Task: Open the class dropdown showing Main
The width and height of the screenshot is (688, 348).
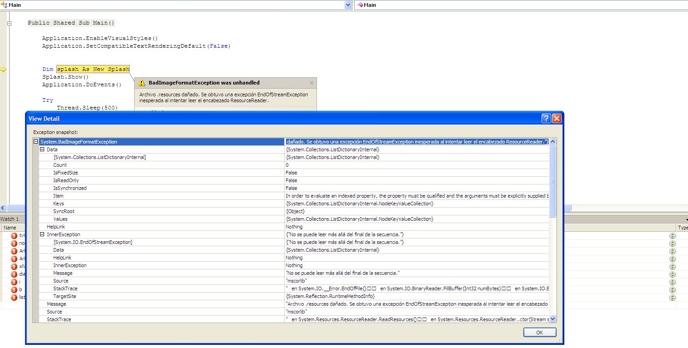Action: (348, 5)
